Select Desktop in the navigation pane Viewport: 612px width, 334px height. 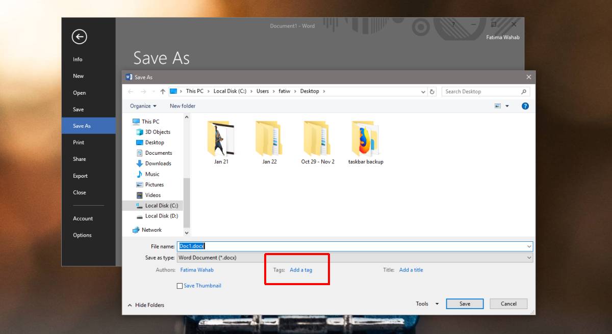coord(150,143)
